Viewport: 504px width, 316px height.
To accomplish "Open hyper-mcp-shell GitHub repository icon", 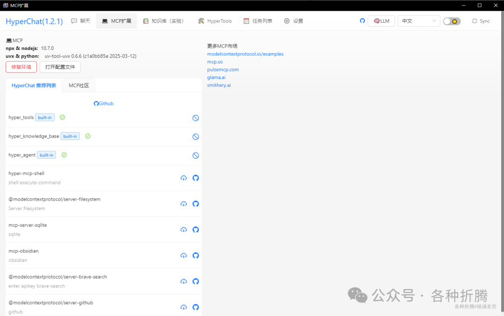I will tap(196, 178).
